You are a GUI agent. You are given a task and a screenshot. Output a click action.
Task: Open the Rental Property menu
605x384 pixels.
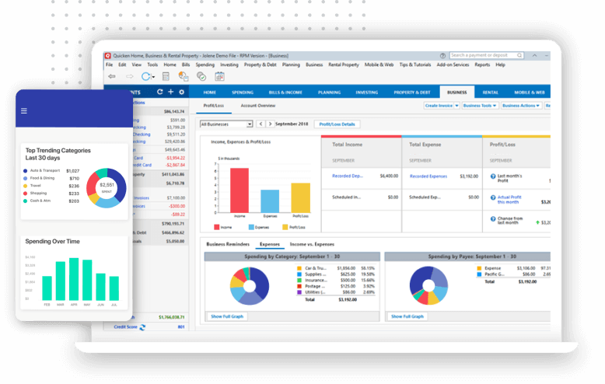tap(344, 65)
